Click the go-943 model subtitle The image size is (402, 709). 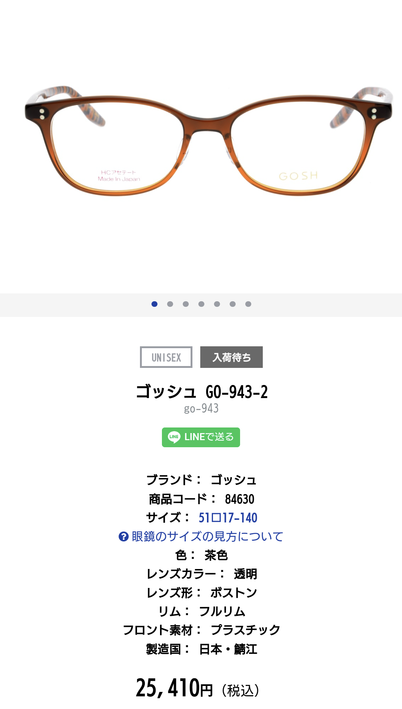201,408
